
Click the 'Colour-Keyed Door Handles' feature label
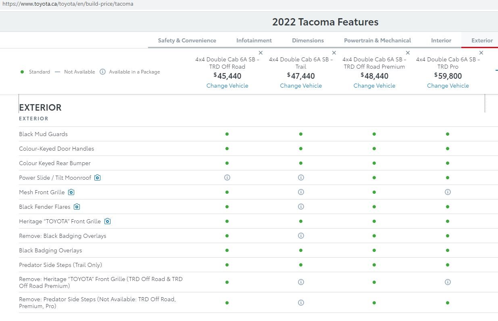56,149
